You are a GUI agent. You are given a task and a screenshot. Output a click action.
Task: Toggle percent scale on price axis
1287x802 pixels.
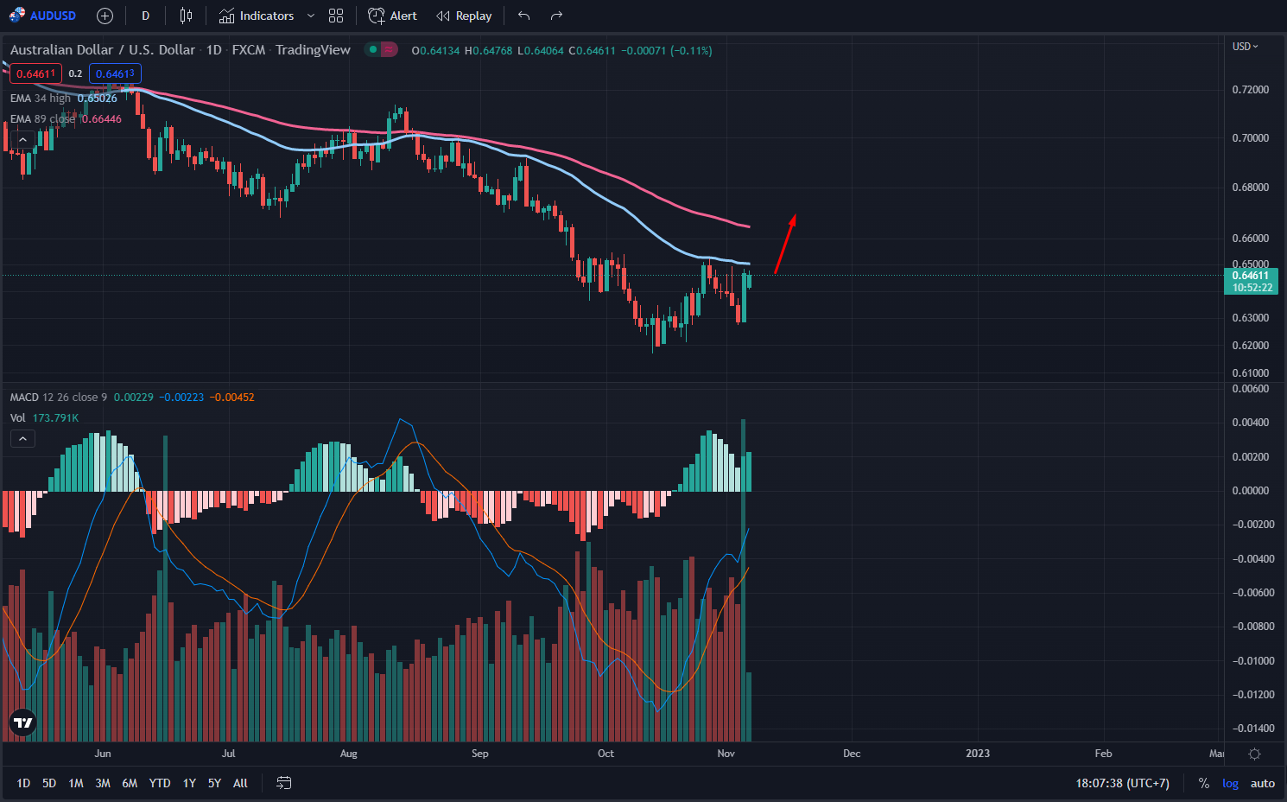[1203, 783]
